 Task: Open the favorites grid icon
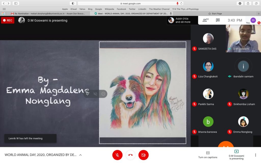point(4,9)
